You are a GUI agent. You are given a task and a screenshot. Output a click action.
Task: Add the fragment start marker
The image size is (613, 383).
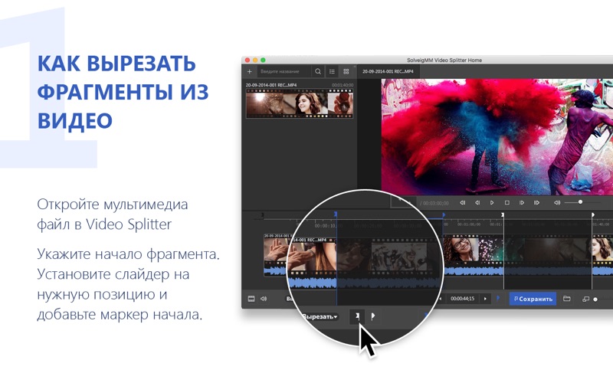pos(357,316)
